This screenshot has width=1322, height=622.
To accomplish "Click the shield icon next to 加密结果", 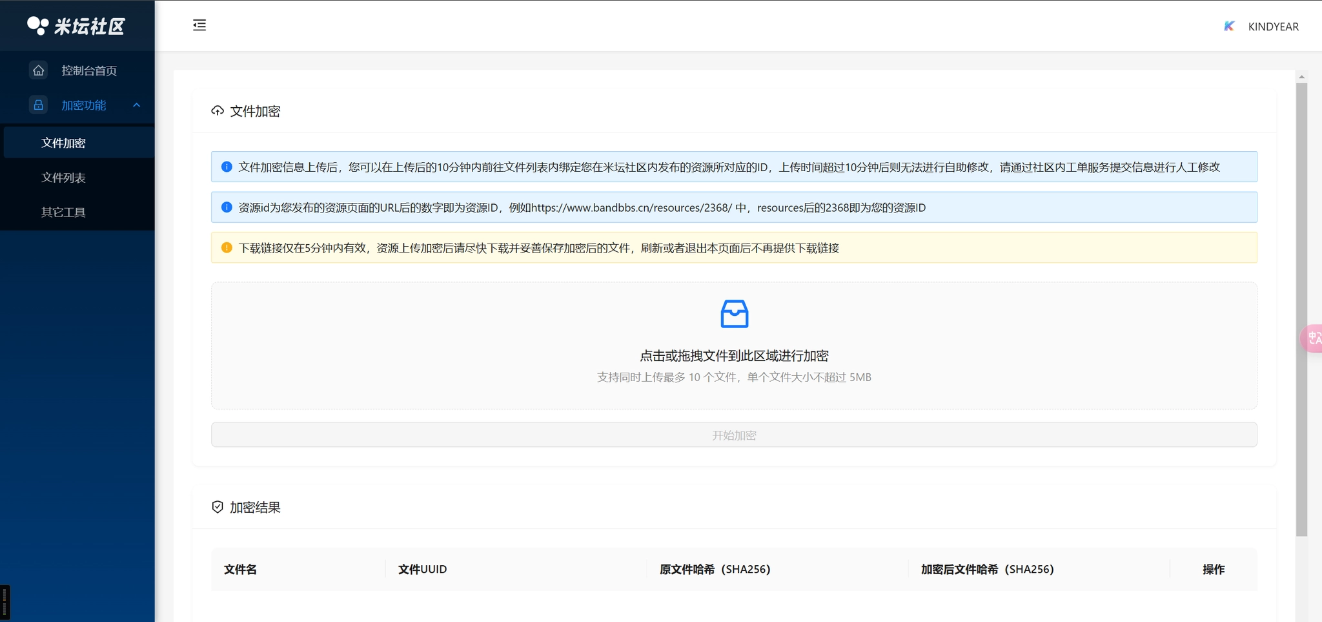I will coord(218,507).
